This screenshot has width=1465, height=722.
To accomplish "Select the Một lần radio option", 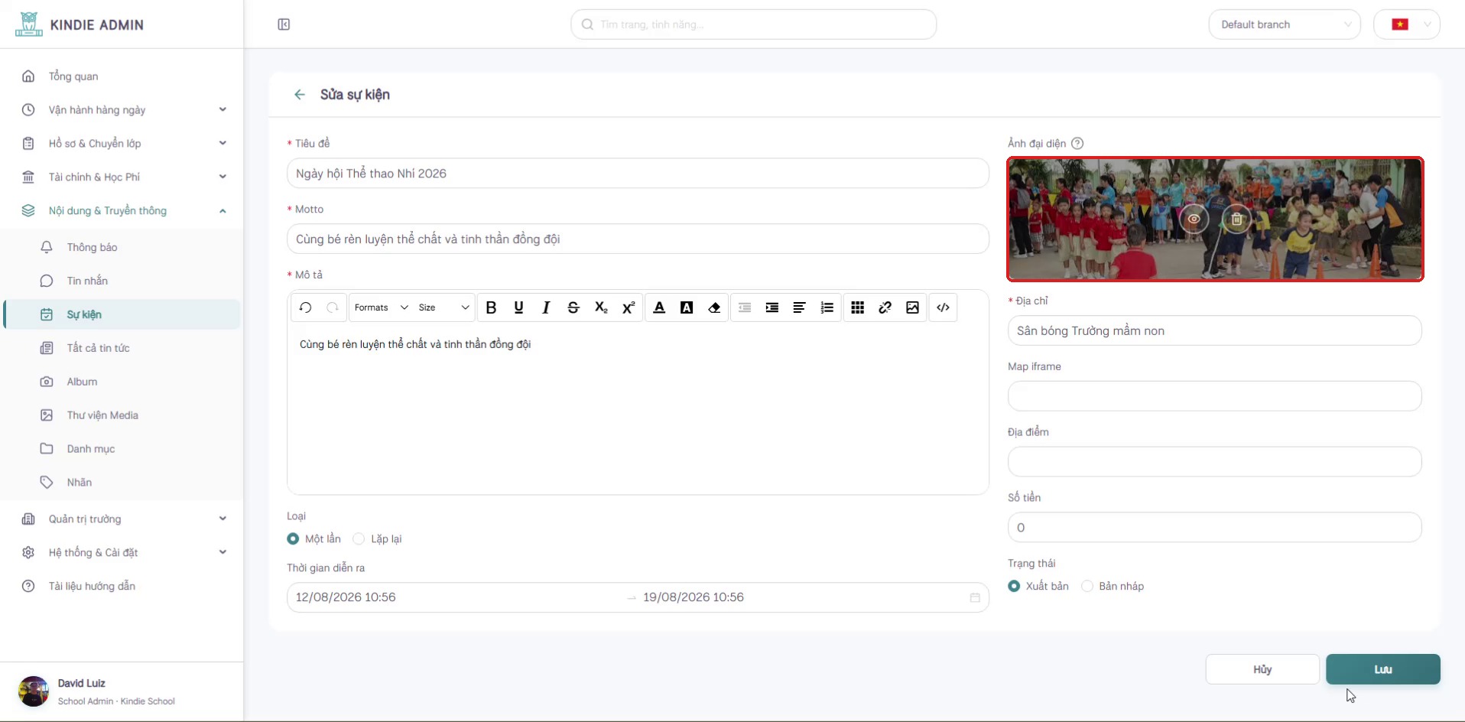I will (x=293, y=539).
